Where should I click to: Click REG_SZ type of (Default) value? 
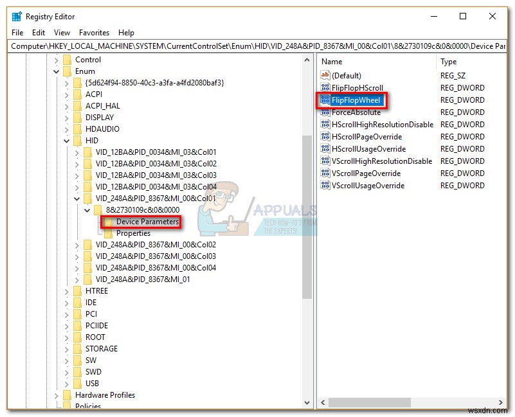[x=453, y=76]
